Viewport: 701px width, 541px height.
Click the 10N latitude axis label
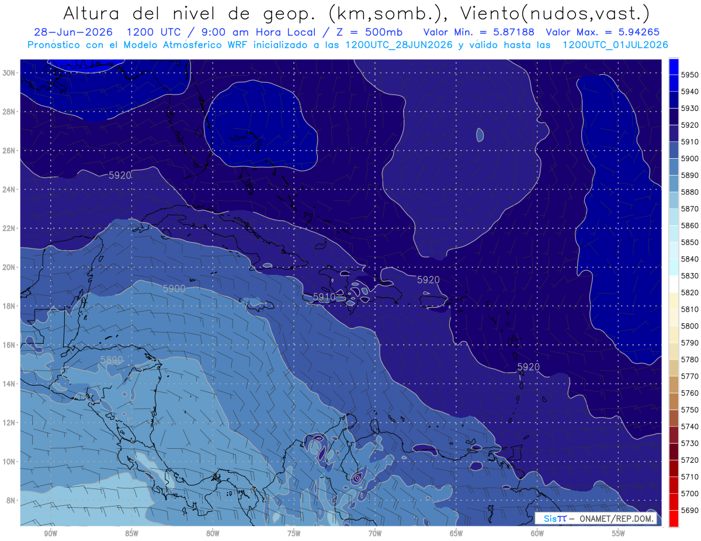pyautogui.click(x=9, y=462)
